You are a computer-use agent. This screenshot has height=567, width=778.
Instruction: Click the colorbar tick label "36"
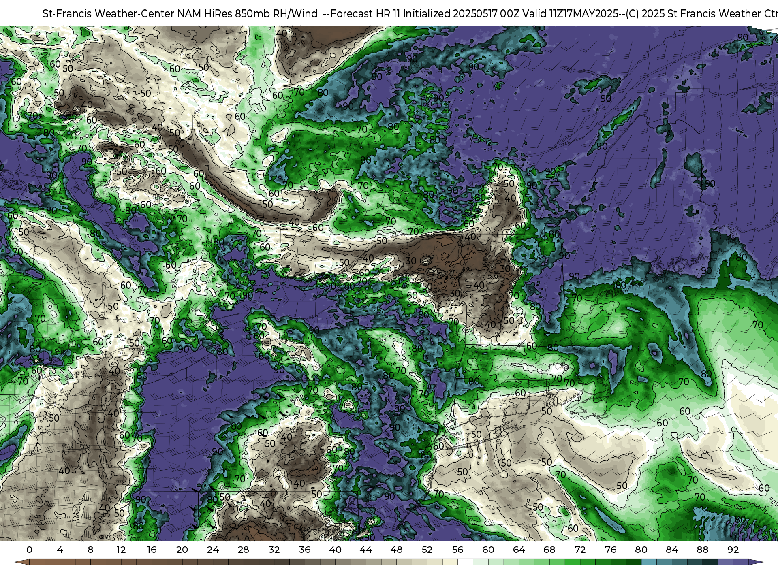[305, 550]
